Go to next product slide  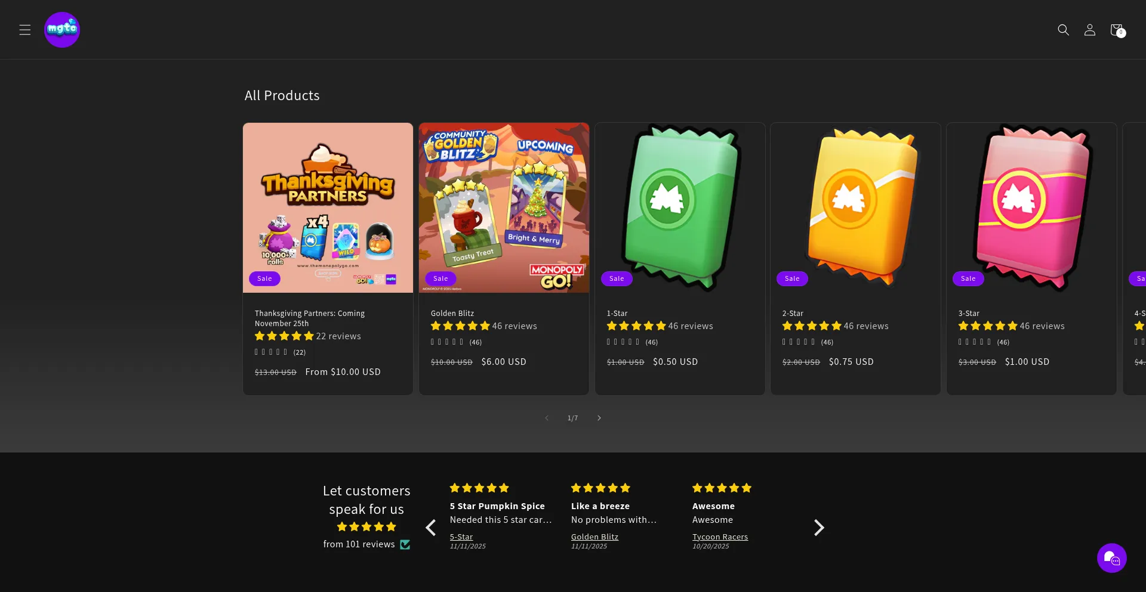click(599, 418)
